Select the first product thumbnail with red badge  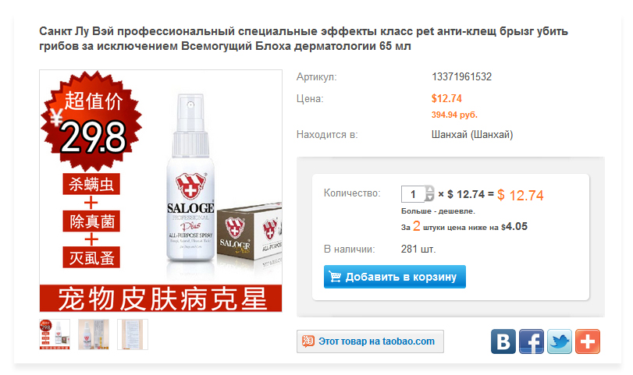click(x=55, y=334)
